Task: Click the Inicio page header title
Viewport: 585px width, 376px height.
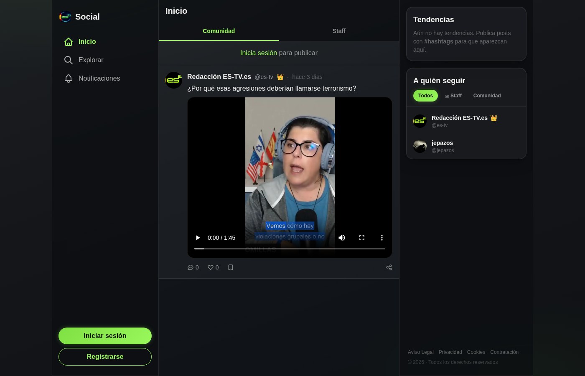Action: (x=176, y=11)
